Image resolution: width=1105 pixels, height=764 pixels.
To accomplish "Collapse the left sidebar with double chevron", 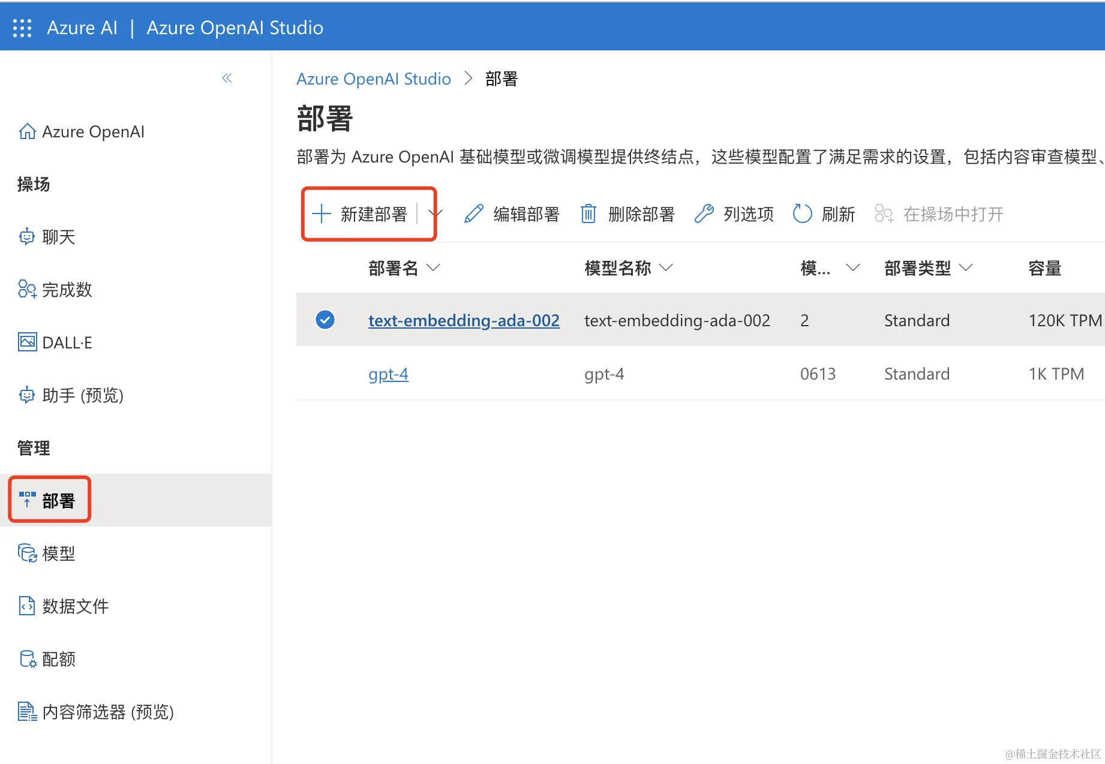I will click(x=227, y=78).
